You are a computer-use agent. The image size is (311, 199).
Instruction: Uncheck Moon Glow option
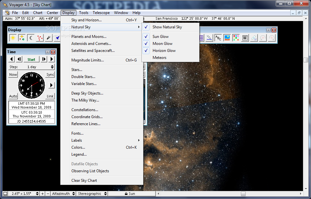tap(170, 44)
